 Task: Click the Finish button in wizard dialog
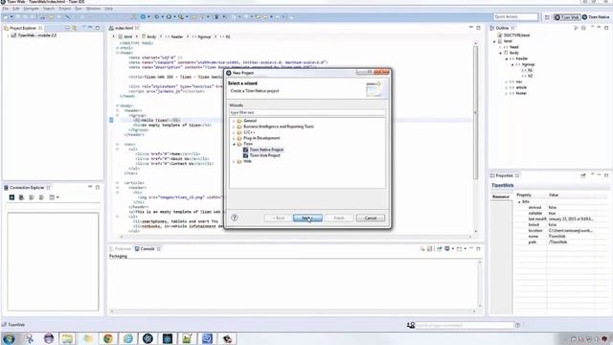tap(339, 218)
